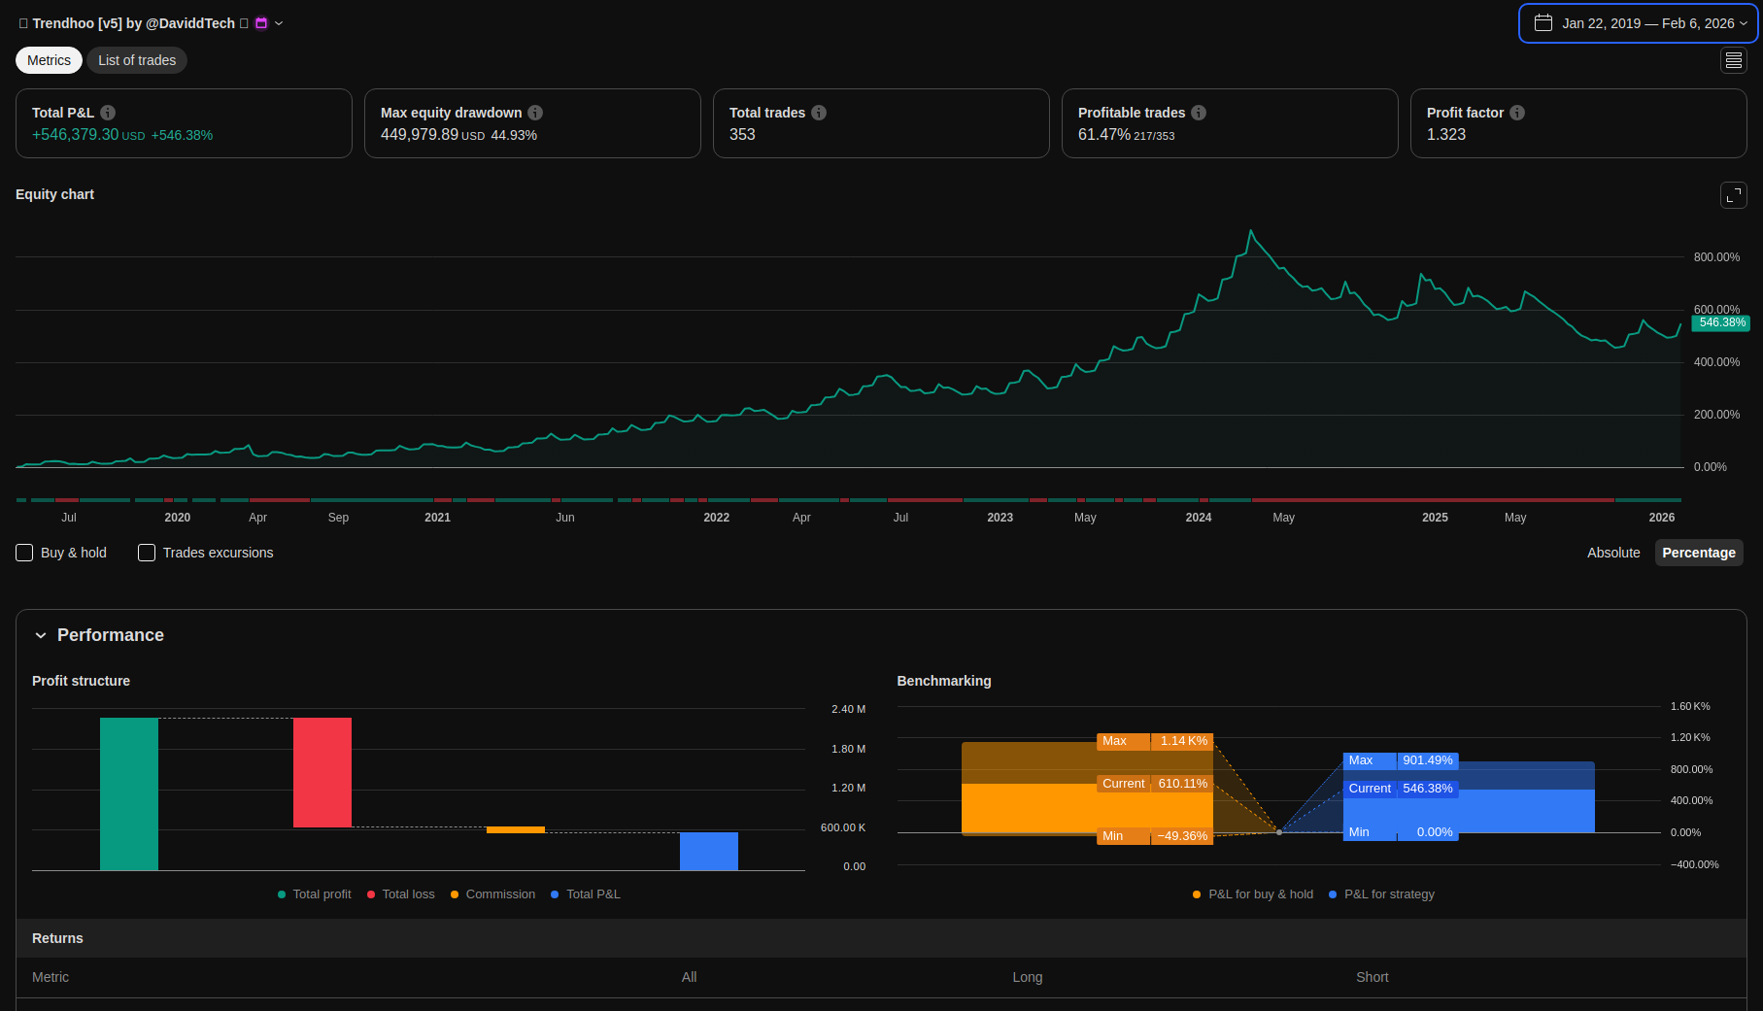Select the Percentage display button
1763x1011 pixels.
(1698, 553)
